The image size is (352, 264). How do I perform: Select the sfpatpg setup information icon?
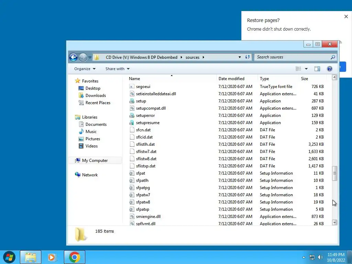coord(132,187)
